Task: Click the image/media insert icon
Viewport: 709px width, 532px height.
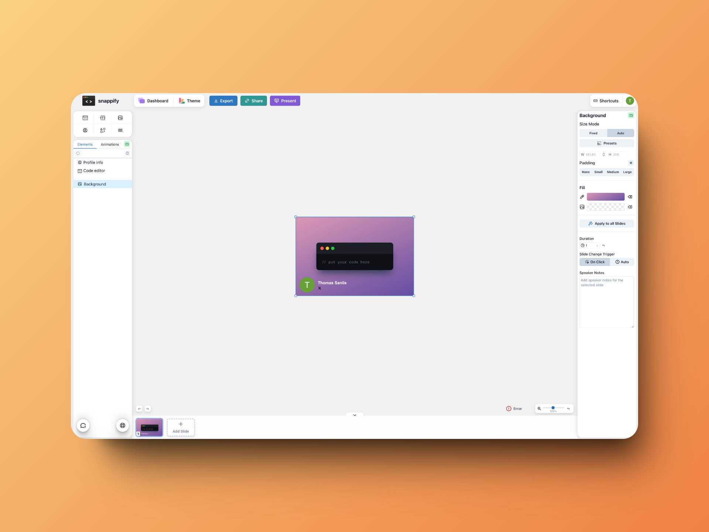Action: point(120,118)
